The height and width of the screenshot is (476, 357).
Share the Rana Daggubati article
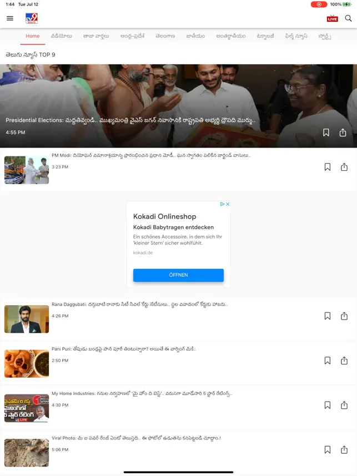tap(344, 316)
